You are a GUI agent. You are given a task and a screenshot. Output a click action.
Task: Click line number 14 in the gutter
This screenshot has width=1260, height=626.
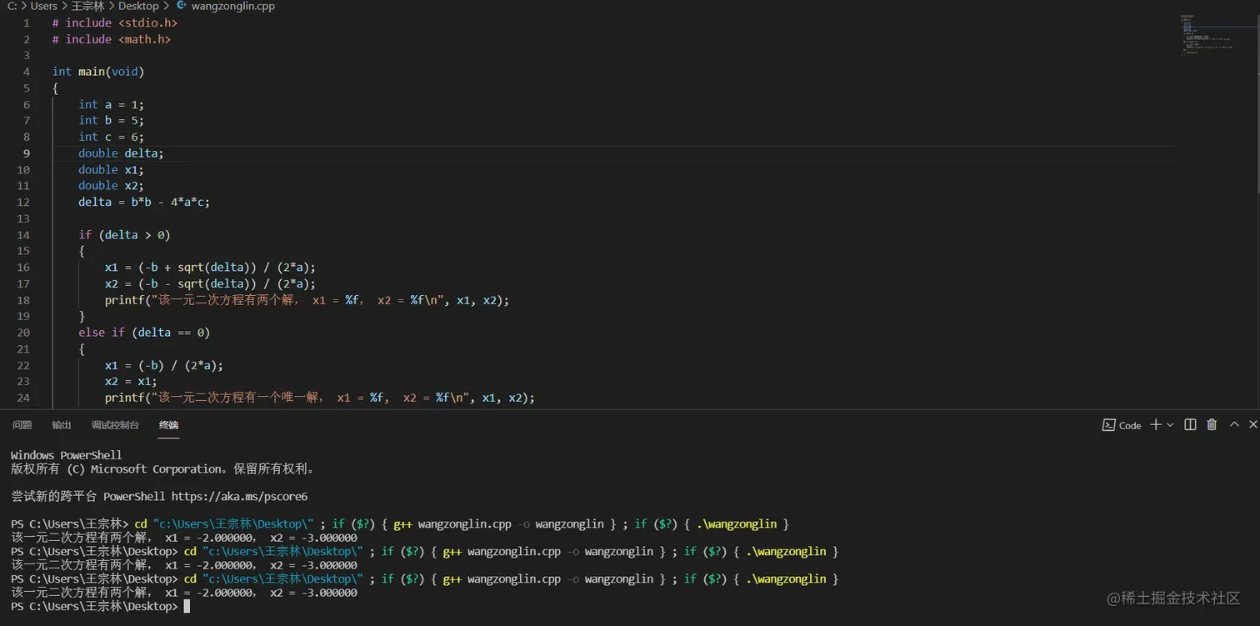(23, 235)
